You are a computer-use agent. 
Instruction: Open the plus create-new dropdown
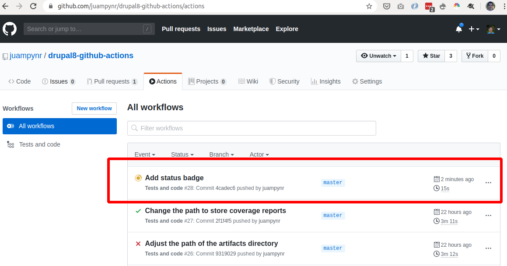pos(474,29)
